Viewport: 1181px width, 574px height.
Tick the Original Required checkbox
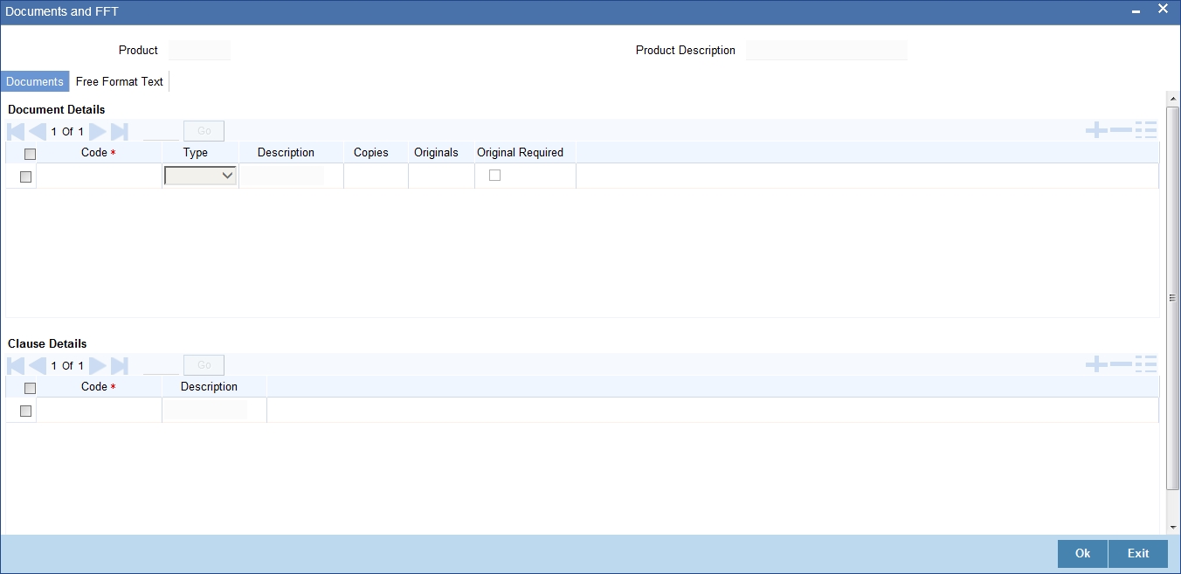494,175
